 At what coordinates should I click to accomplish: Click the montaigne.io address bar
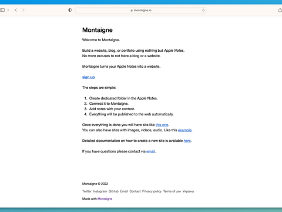140,10
